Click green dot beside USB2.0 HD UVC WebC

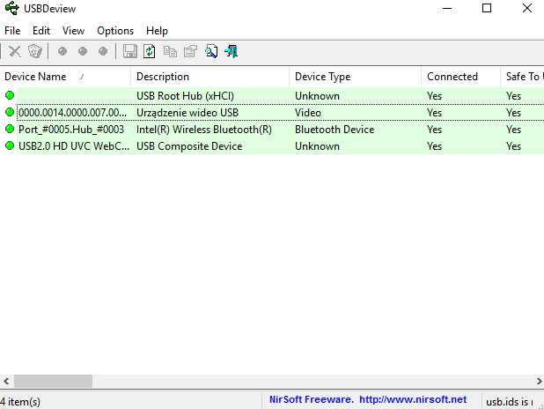[10, 145]
